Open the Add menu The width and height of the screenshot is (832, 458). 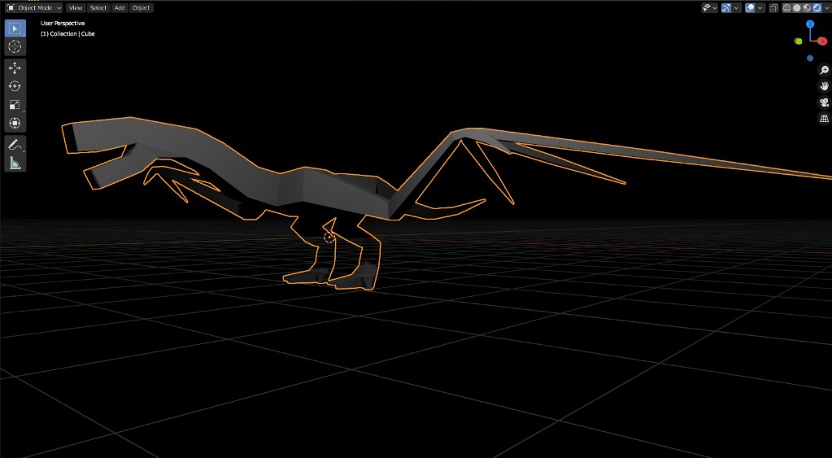point(120,7)
